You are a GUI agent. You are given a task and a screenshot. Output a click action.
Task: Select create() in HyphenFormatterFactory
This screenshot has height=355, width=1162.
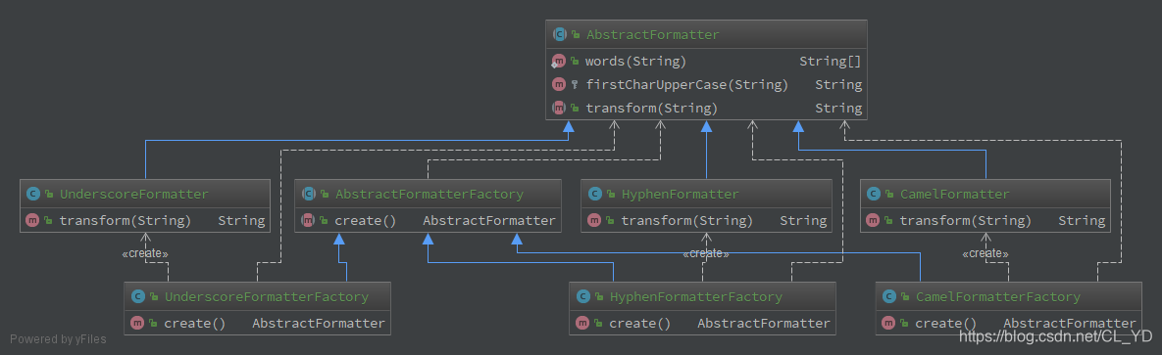[640, 323]
